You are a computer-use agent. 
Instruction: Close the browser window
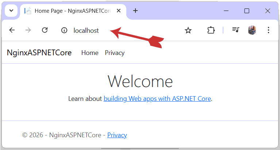pos(268,11)
